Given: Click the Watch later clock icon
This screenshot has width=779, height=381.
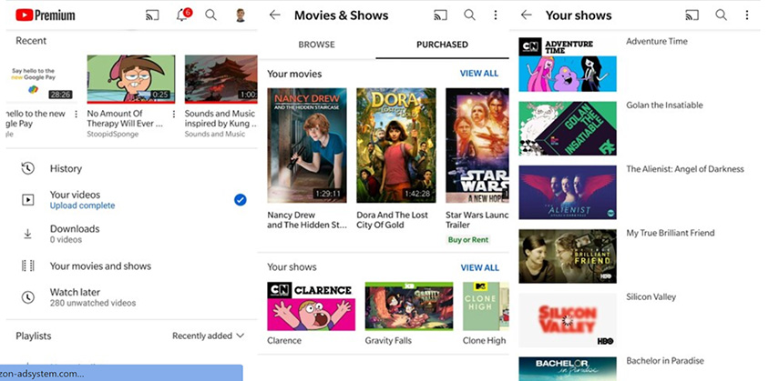Looking at the screenshot, I should pyautogui.click(x=28, y=297).
